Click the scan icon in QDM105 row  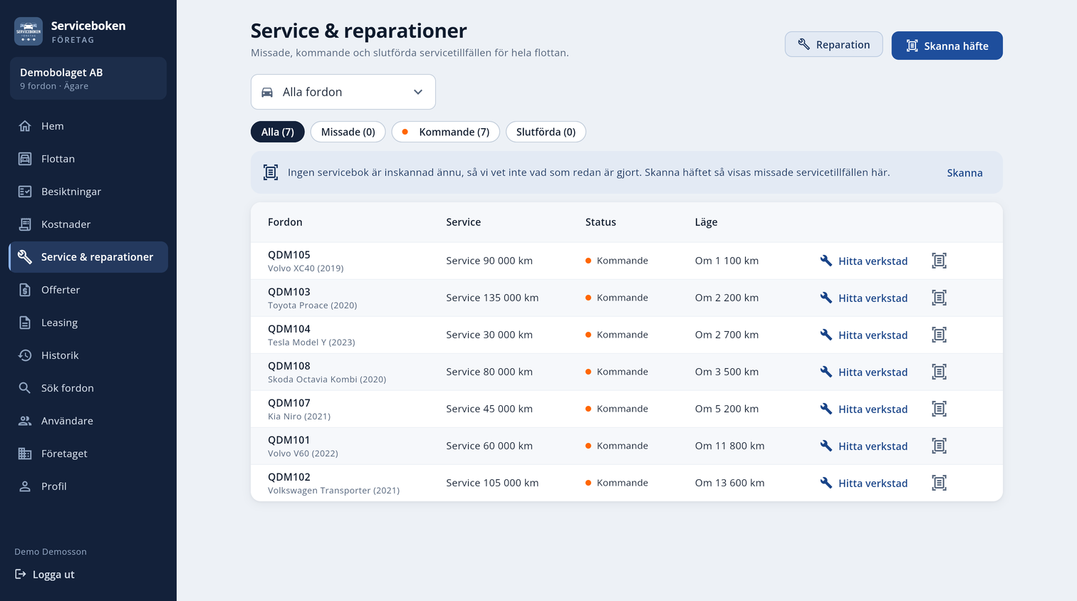pyautogui.click(x=939, y=261)
